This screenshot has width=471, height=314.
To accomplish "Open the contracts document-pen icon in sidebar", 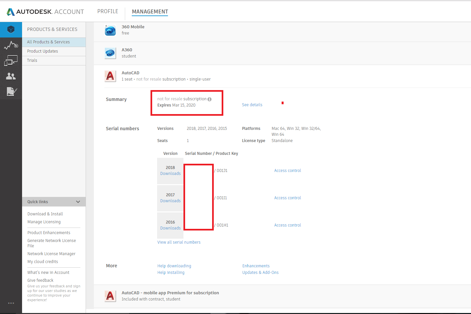I will 12,92.
